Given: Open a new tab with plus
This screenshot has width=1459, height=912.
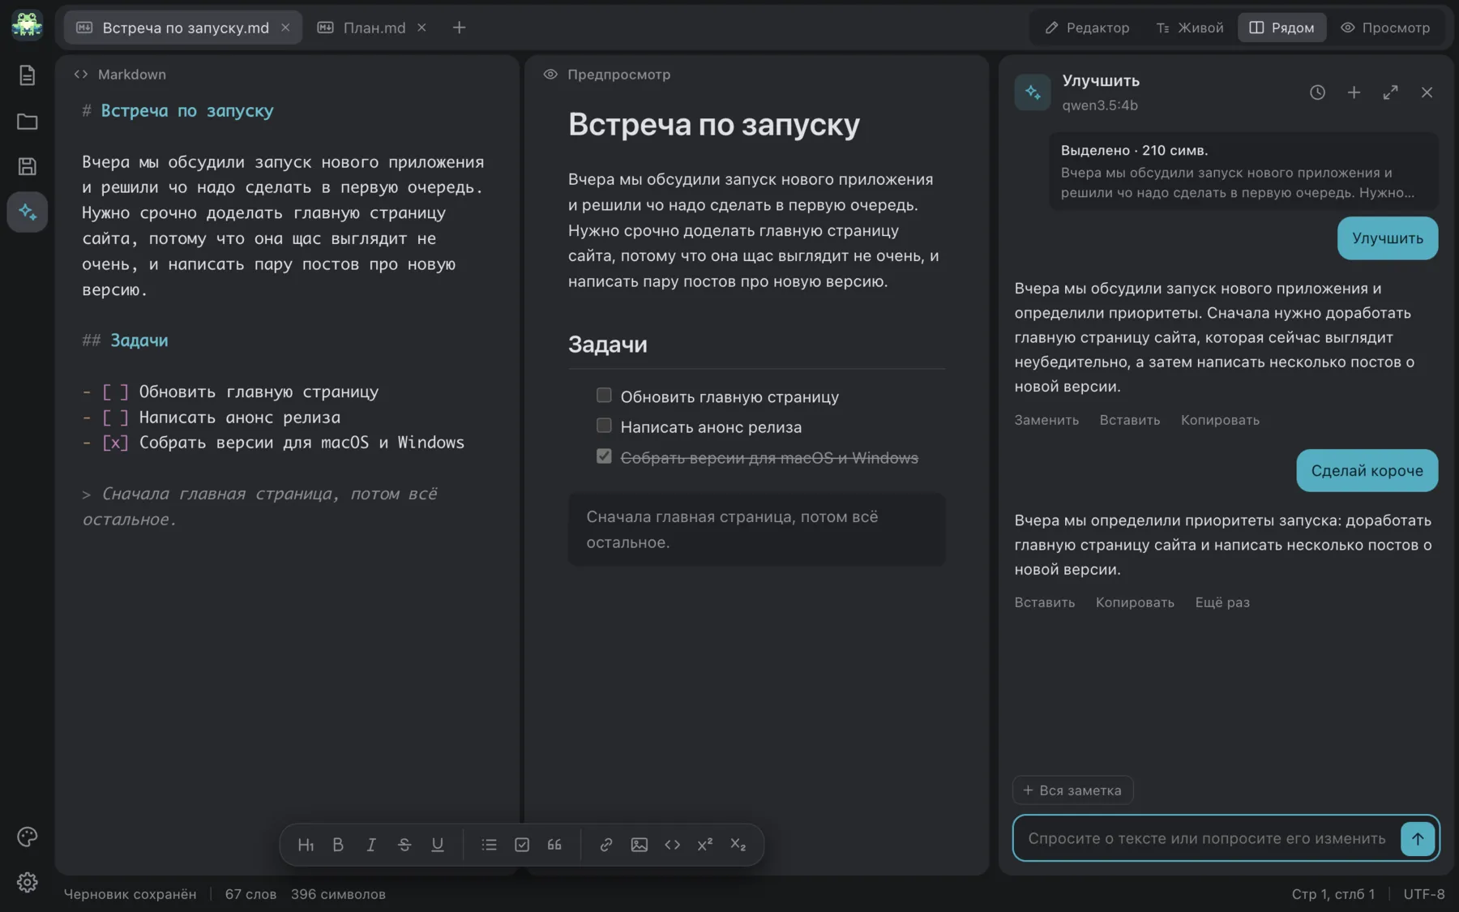Looking at the screenshot, I should 459,28.
